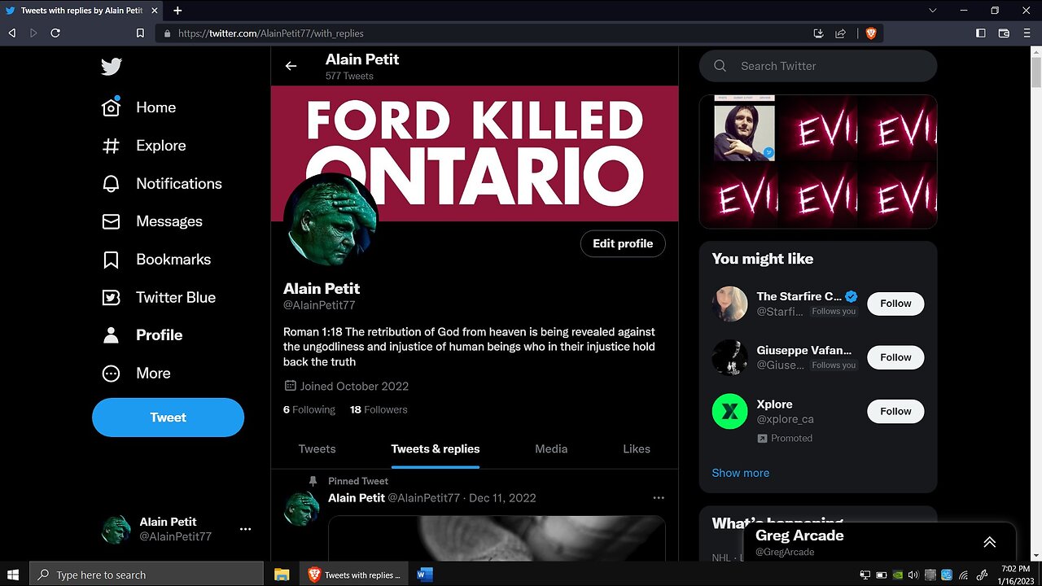Open the profile avatar picture
Viewport: 1042px width, 586px height.
(x=331, y=220)
